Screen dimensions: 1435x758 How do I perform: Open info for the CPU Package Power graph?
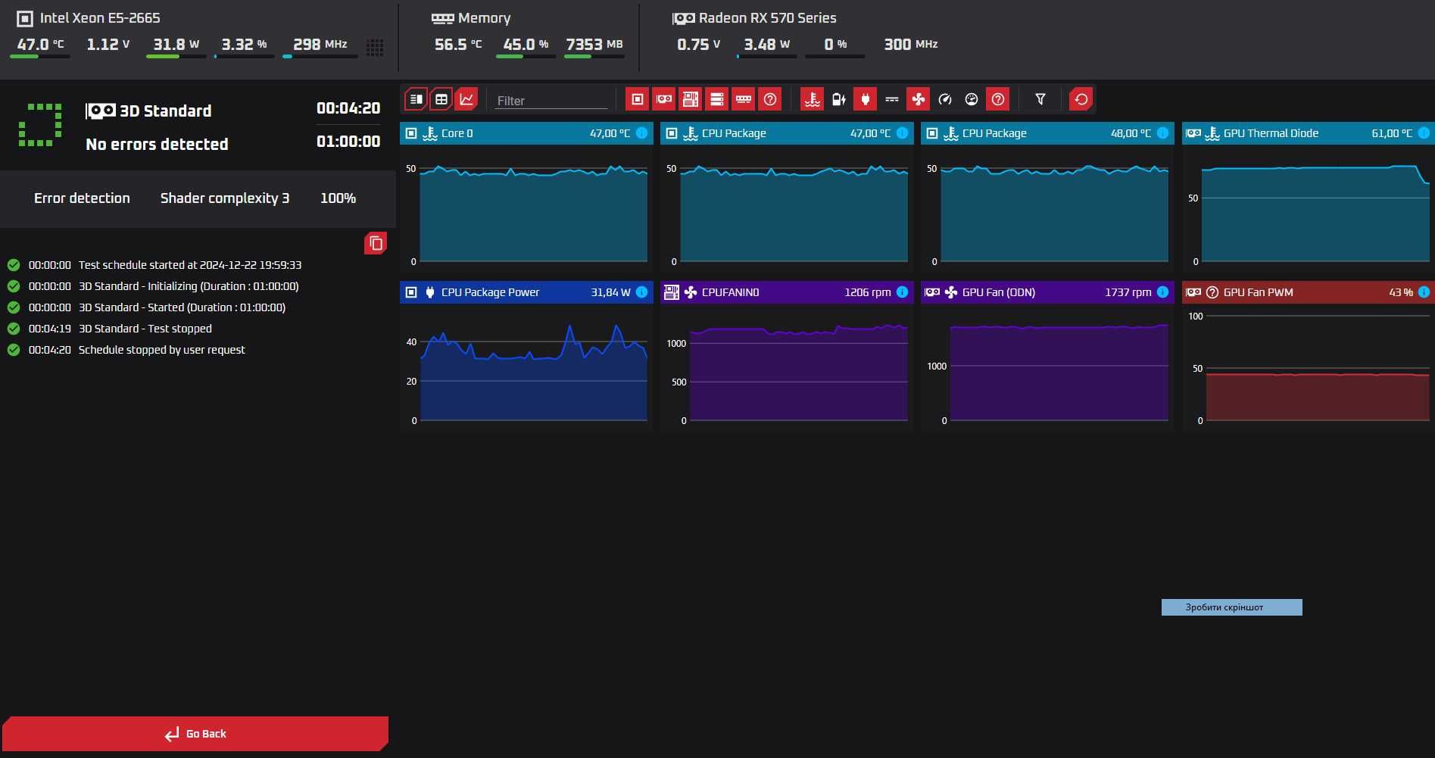(x=642, y=292)
